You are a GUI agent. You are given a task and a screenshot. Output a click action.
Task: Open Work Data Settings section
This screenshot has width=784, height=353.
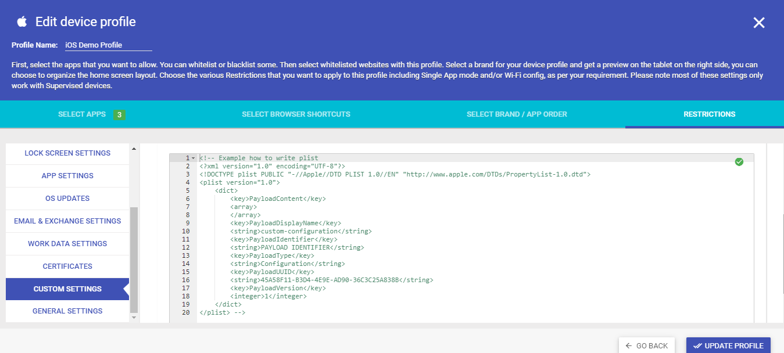point(67,244)
